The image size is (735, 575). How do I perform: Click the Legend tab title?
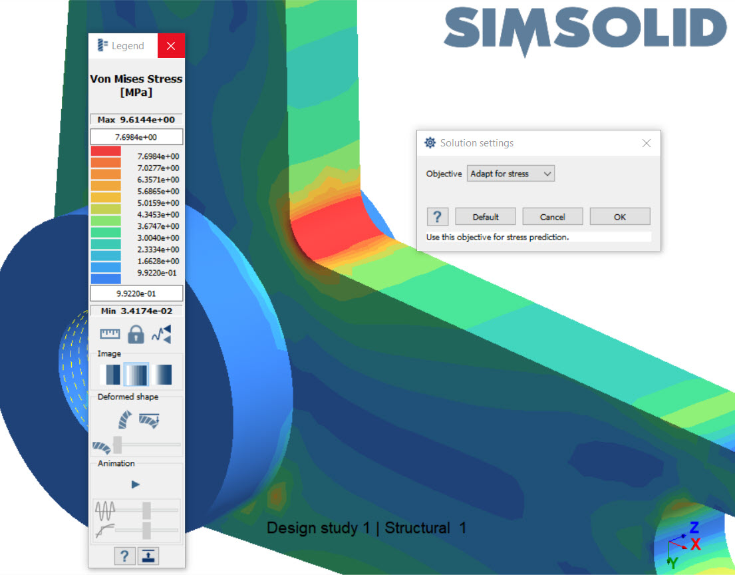click(x=126, y=45)
